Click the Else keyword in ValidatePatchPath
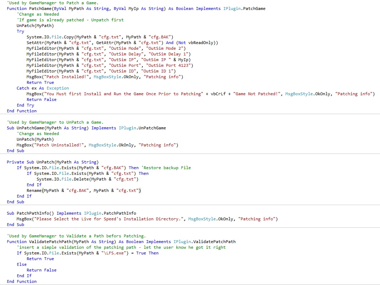380x285 pixels. tap(21, 264)
